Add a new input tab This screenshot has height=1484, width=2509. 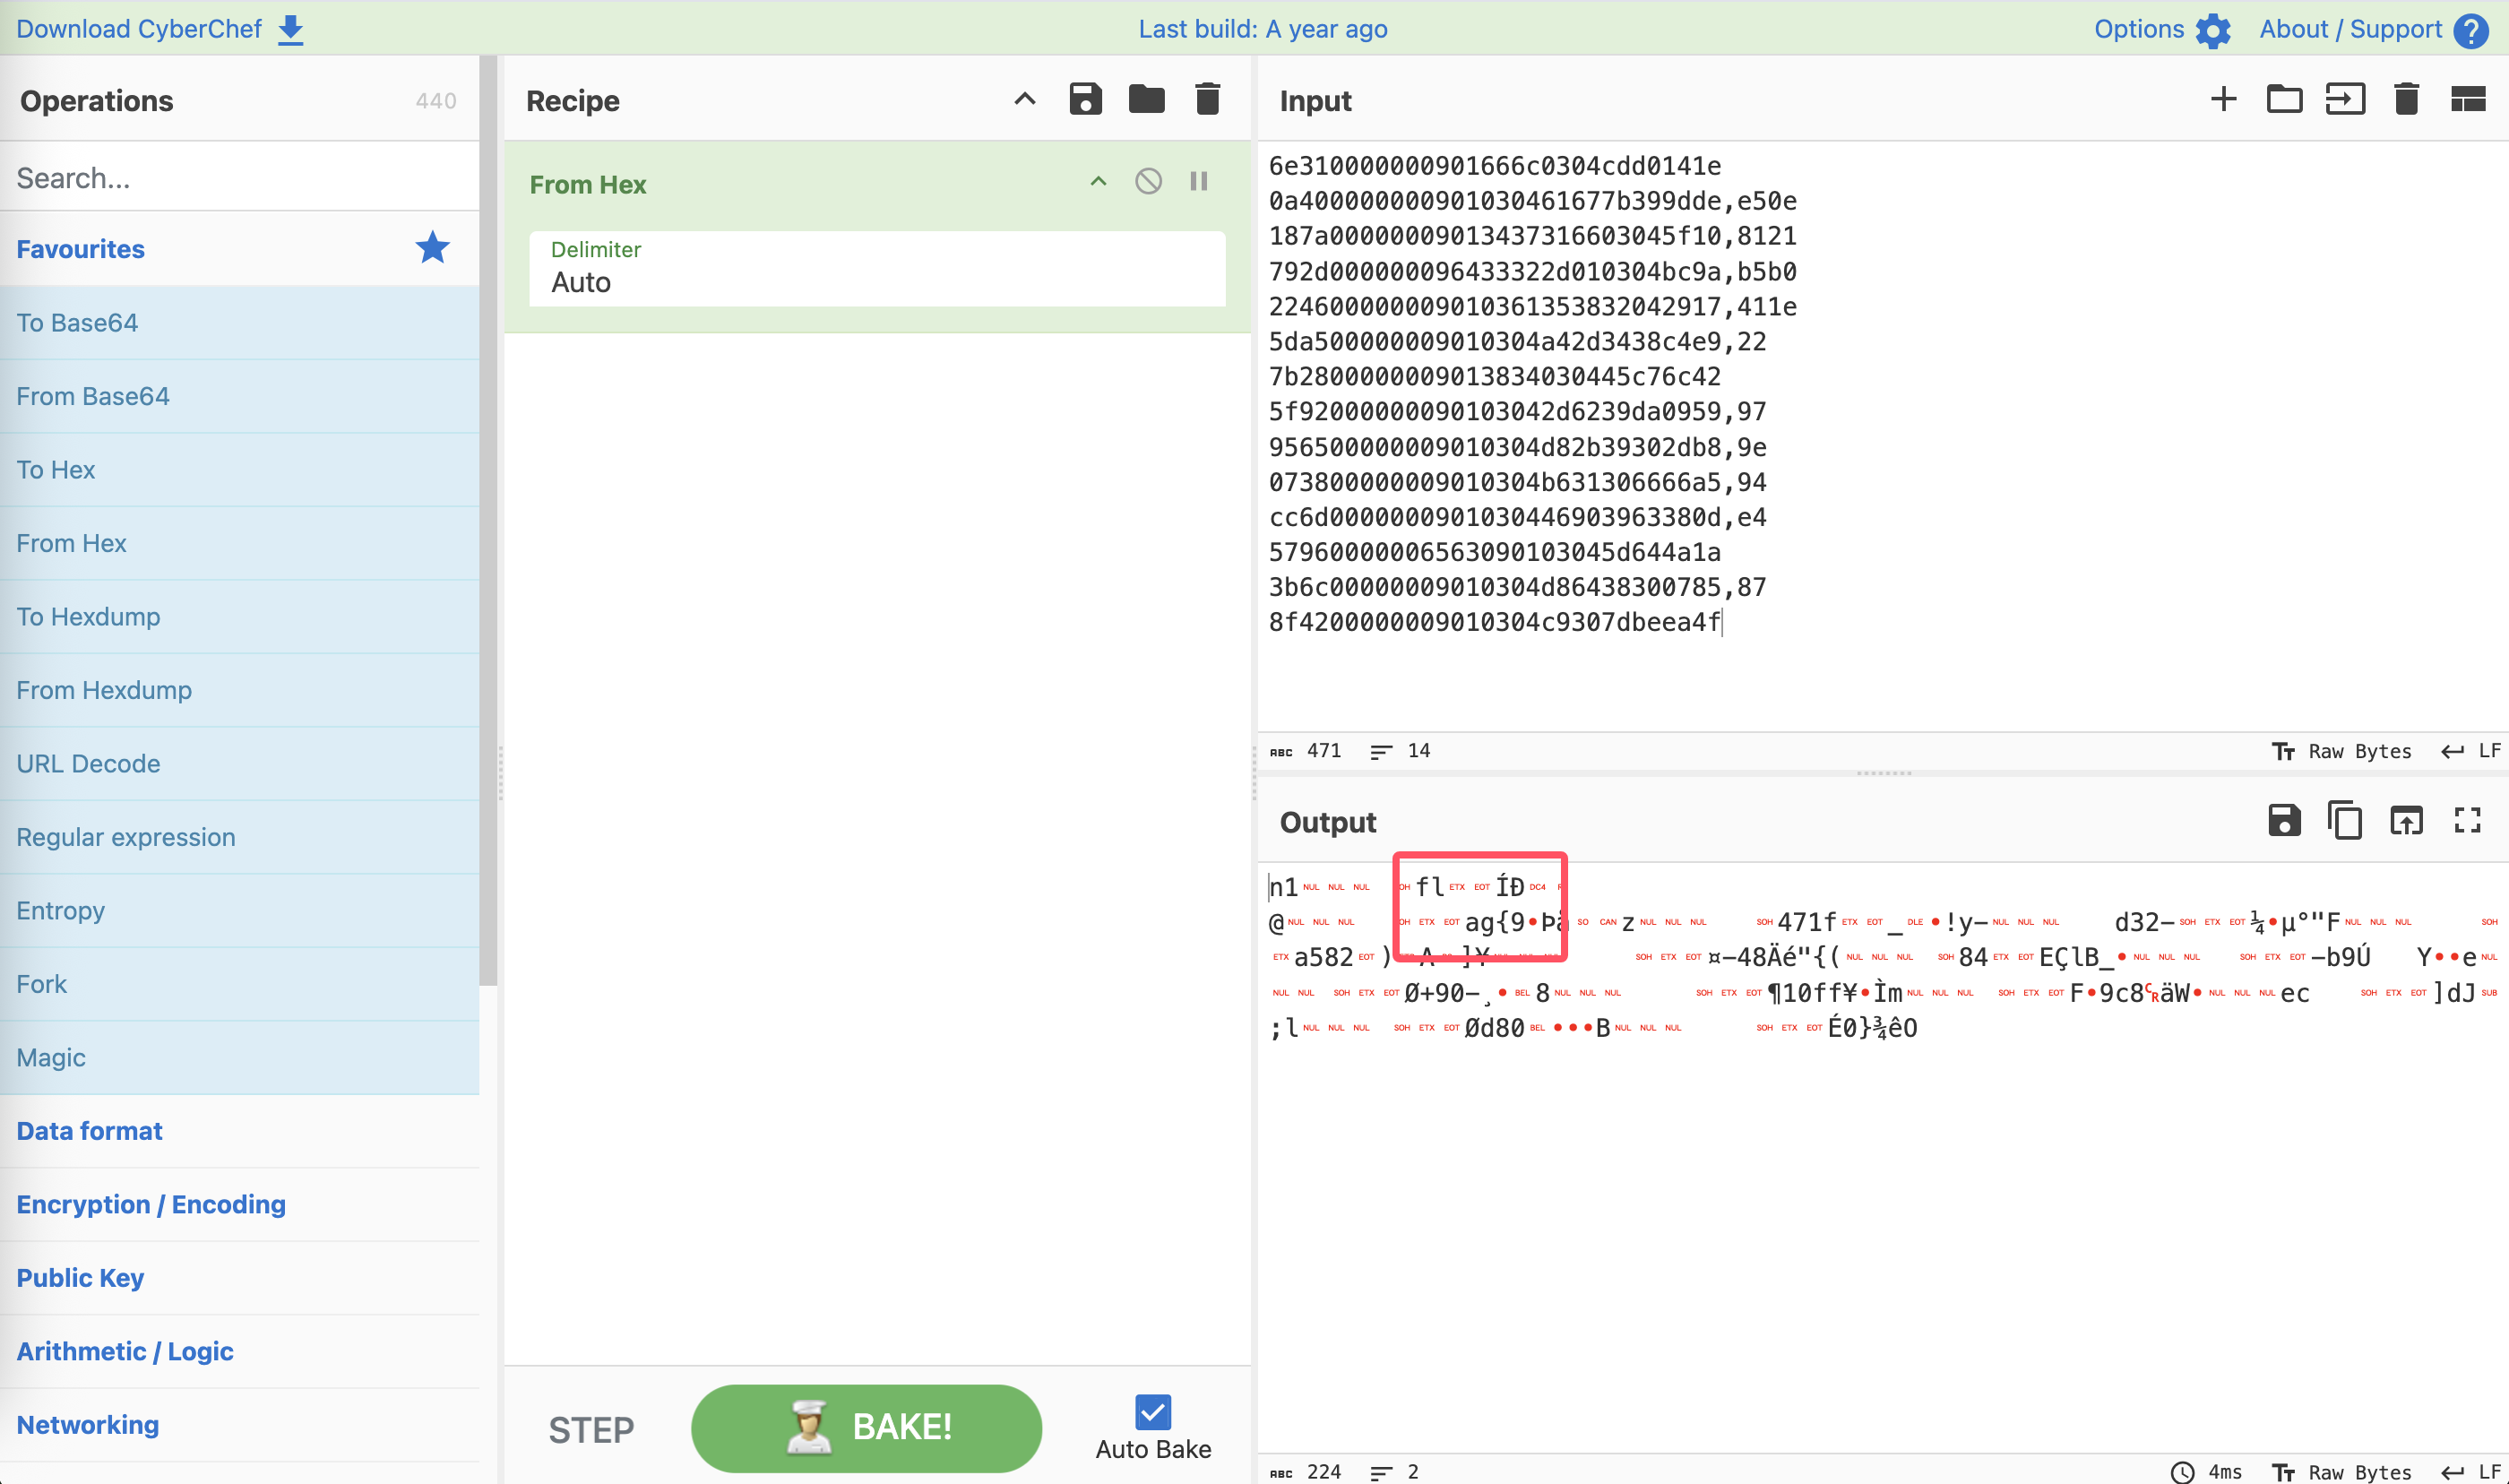point(2224,99)
